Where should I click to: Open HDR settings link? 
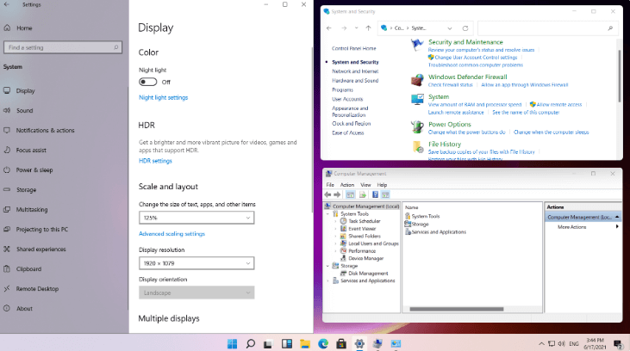coord(155,161)
